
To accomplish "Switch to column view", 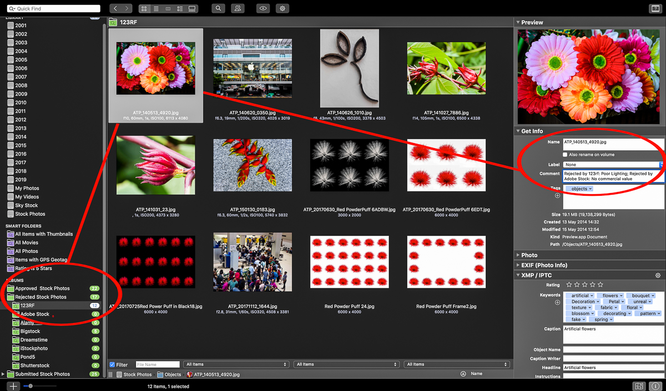I will 168,9.
